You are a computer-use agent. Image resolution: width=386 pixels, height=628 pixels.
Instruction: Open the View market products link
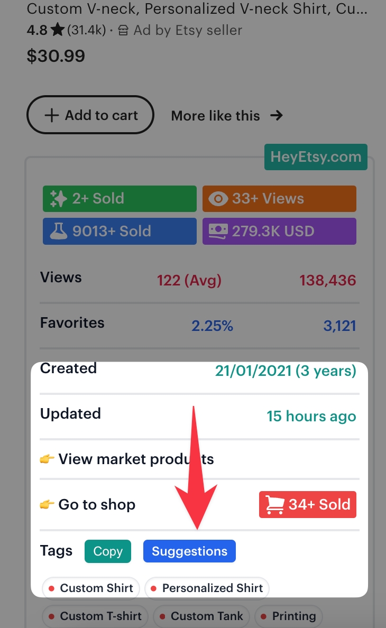(136, 459)
